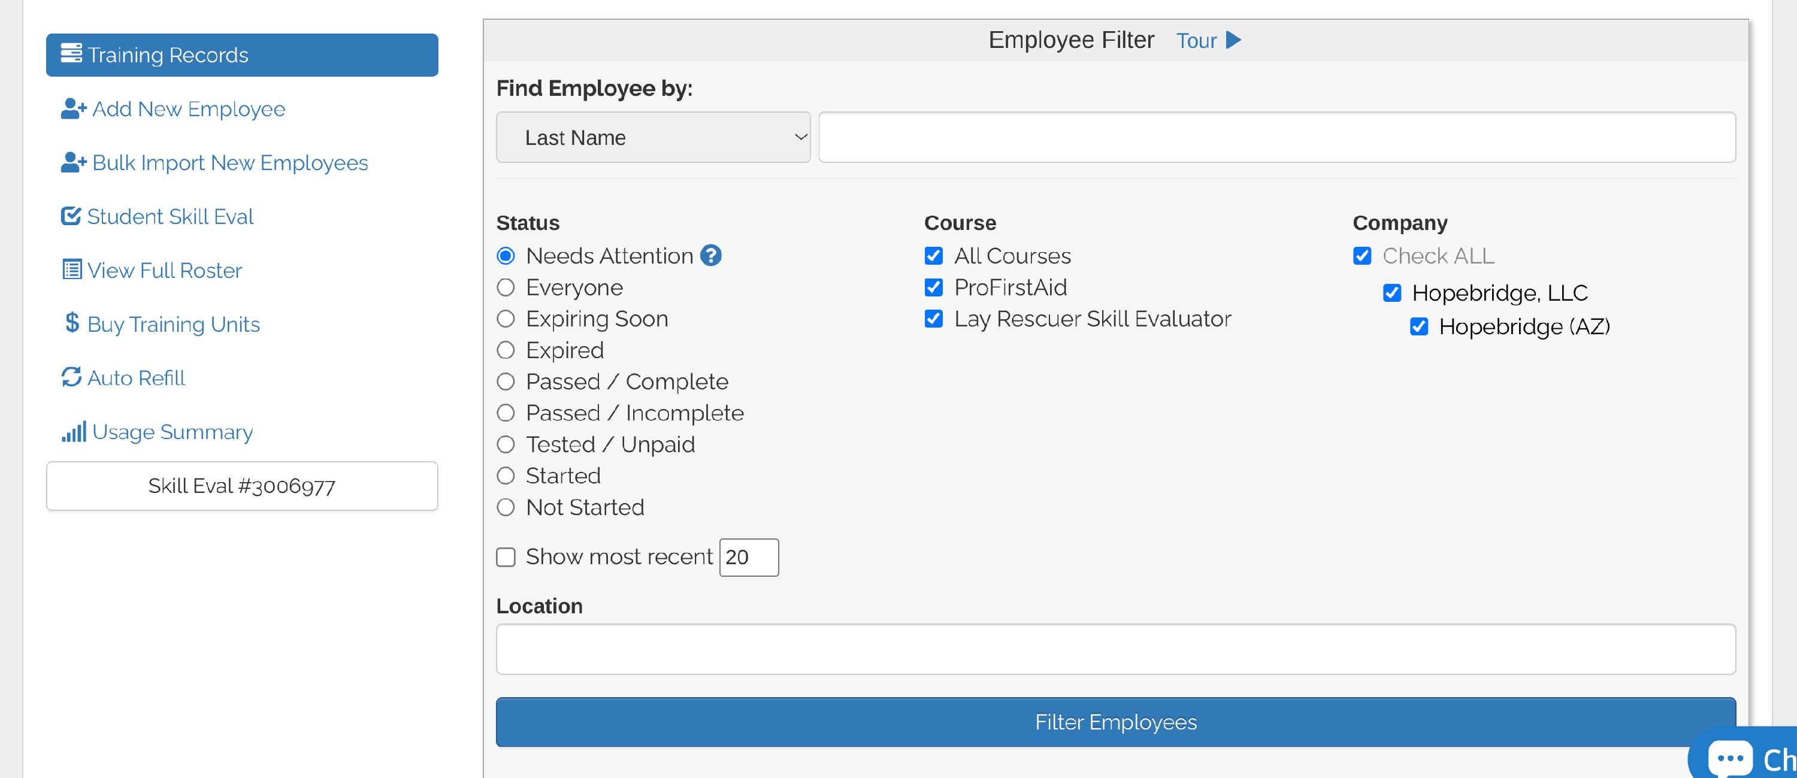
Task: Select the Expiring Soon status radio
Action: pyautogui.click(x=506, y=319)
